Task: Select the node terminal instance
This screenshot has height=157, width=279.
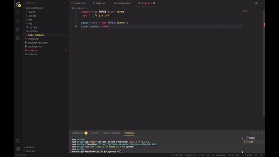Action: pyautogui.click(x=252, y=138)
